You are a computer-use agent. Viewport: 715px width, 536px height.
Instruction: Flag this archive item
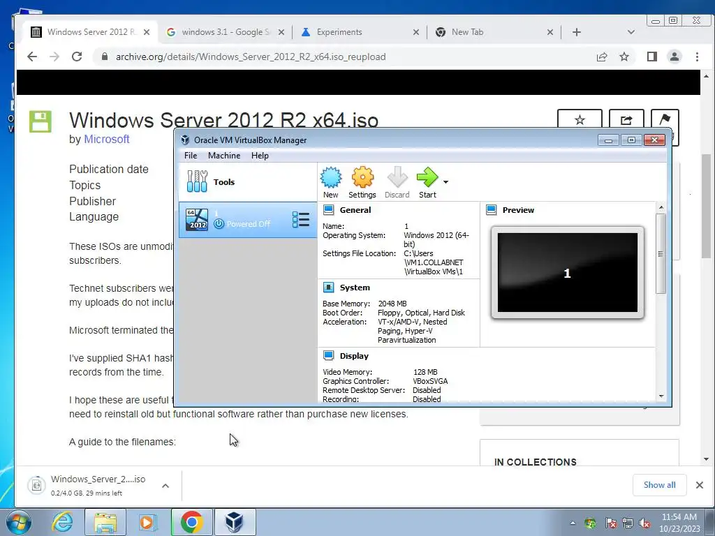coord(665,120)
